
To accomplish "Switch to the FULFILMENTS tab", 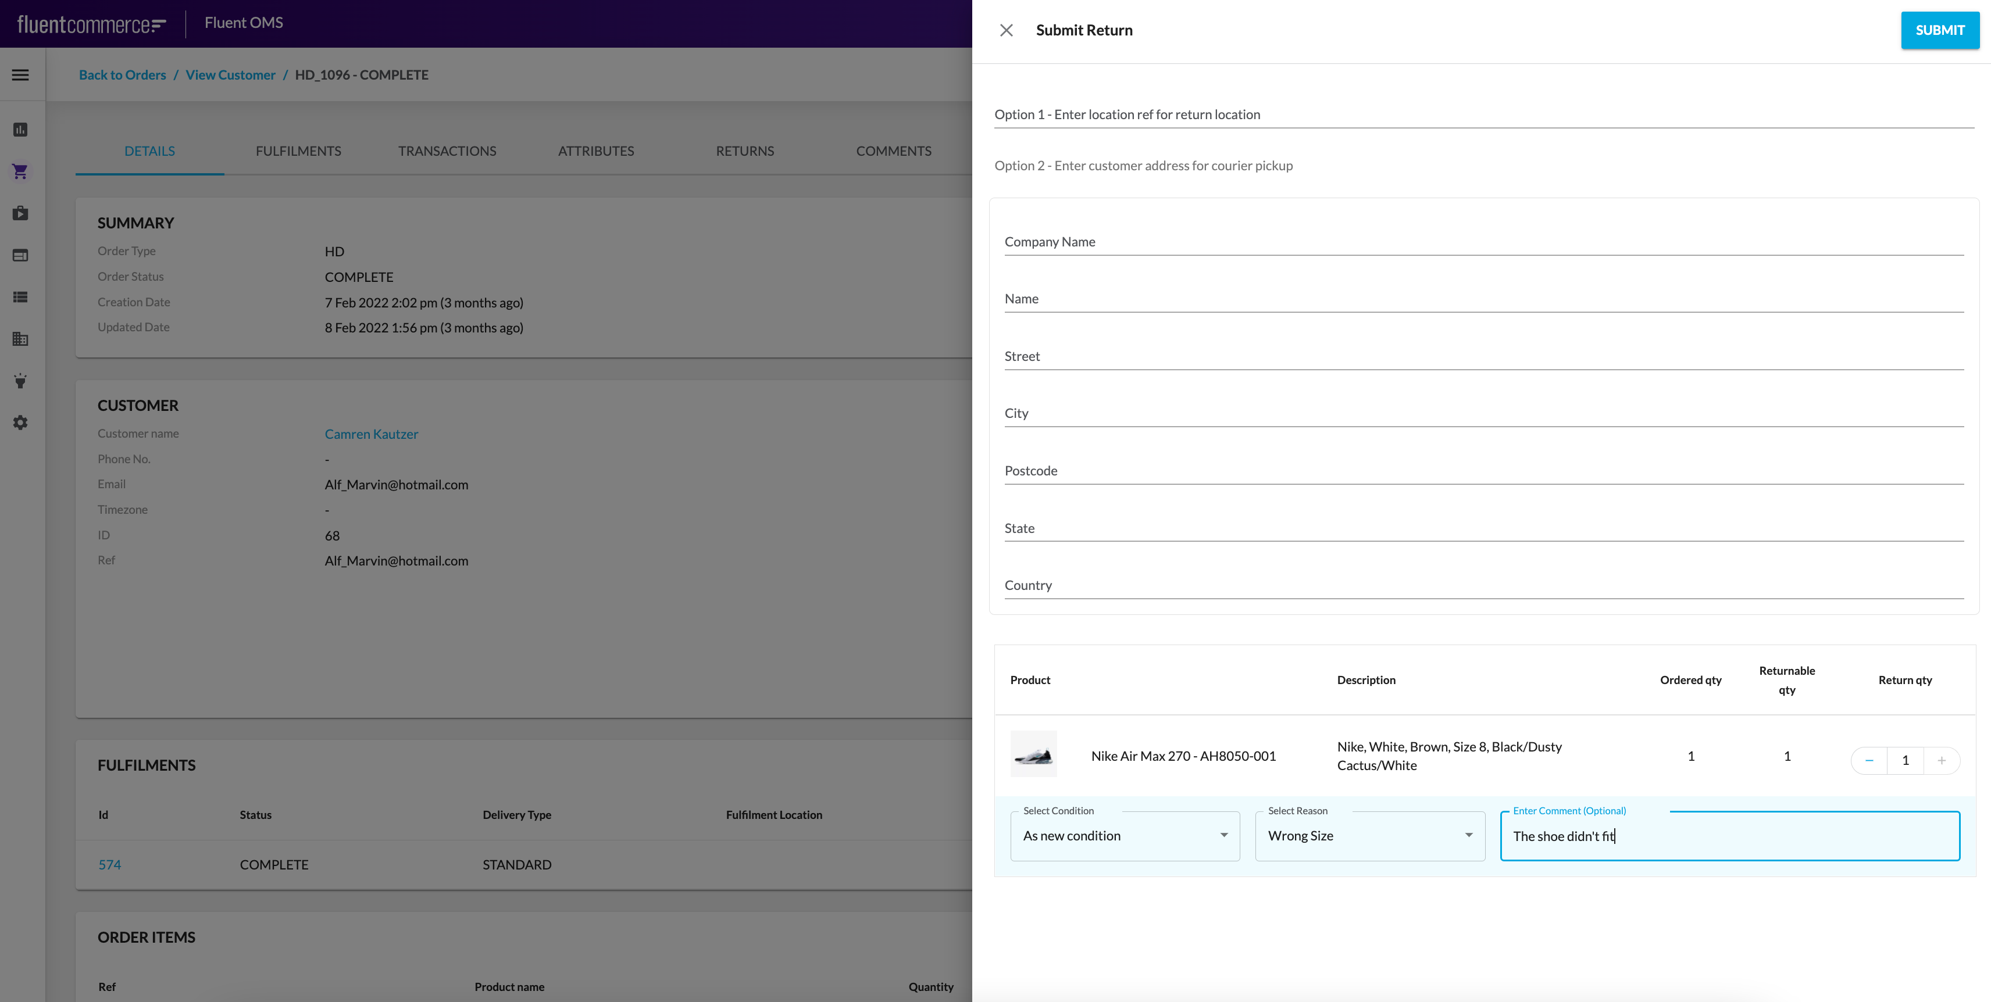I will click(298, 151).
